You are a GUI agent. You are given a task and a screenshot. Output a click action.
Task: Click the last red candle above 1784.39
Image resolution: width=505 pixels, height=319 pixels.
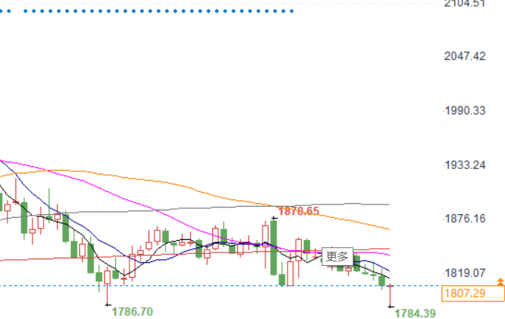click(x=390, y=296)
